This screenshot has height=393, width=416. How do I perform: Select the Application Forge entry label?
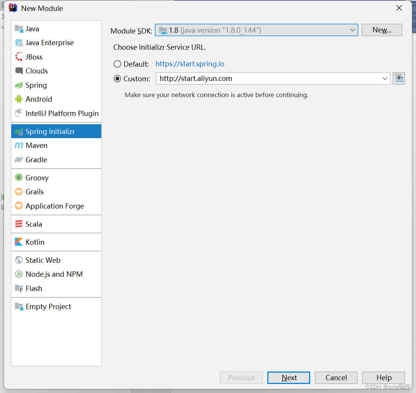click(x=55, y=206)
